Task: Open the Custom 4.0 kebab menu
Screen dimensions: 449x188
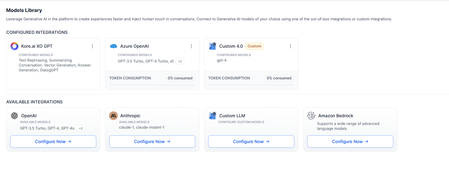Action: pos(290,46)
